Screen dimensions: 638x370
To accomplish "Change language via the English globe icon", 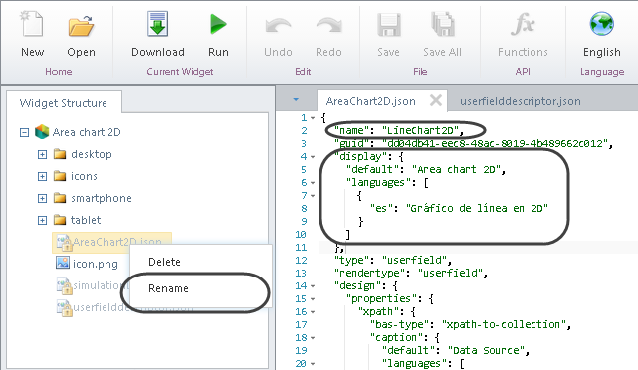I will 602,24.
